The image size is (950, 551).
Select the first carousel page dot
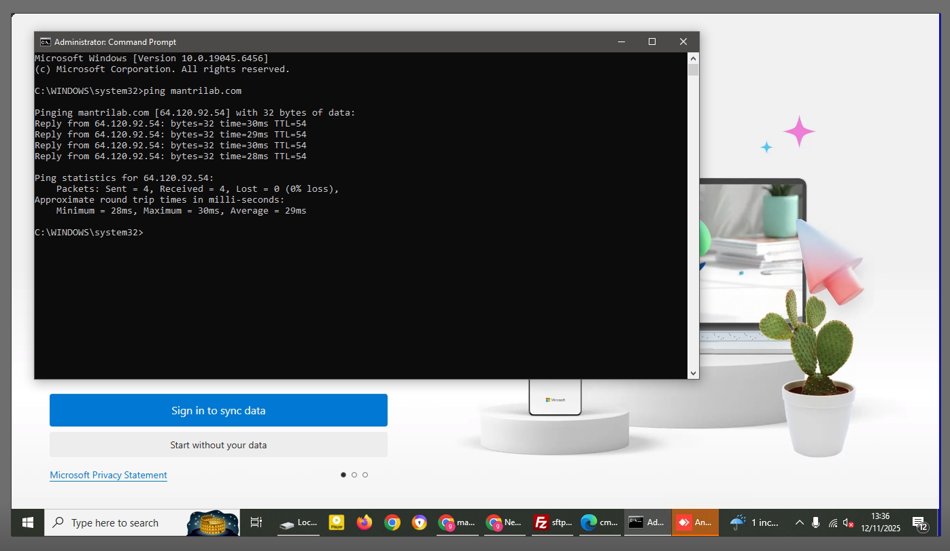coord(343,475)
